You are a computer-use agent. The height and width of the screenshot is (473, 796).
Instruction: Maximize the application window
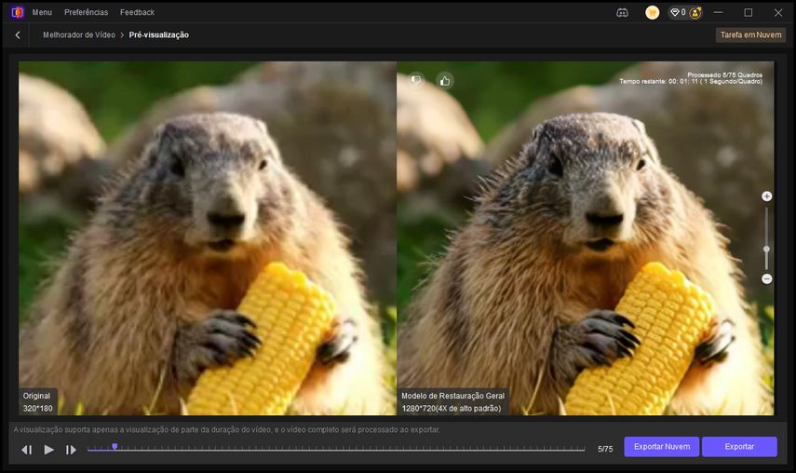tap(749, 12)
